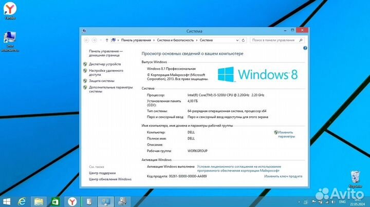Launch Internet Explorer from the taskbar

tap(22, 201)
